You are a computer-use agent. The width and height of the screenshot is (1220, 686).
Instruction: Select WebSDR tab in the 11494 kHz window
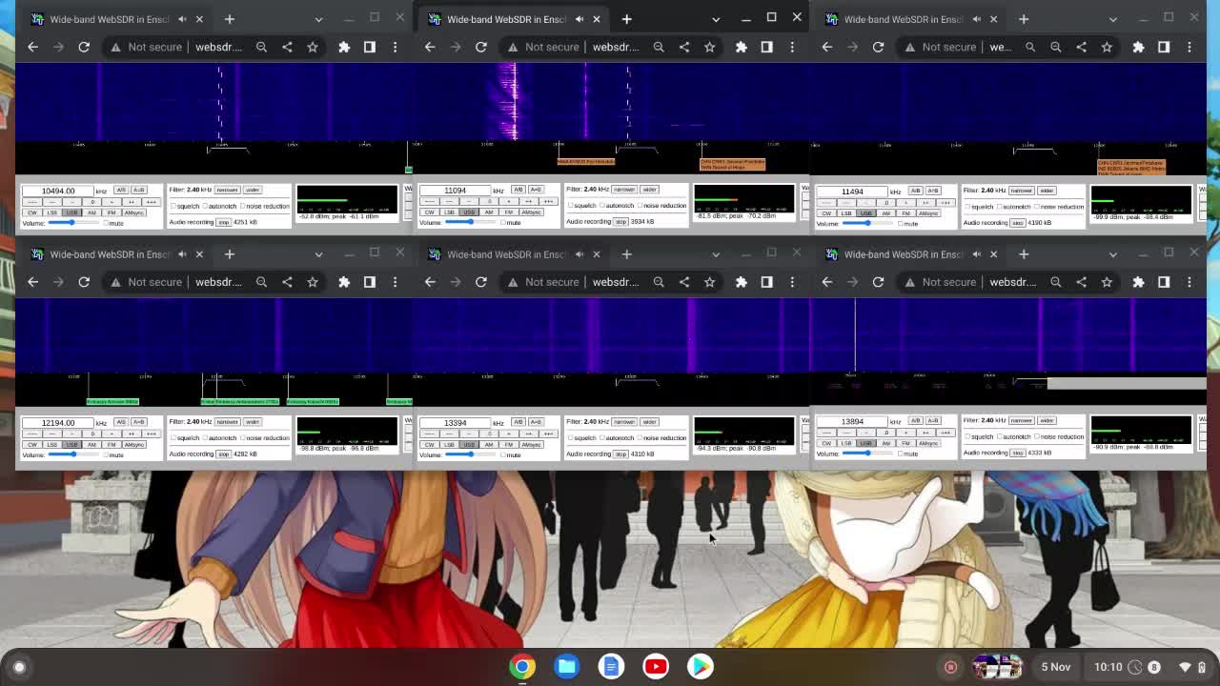911,19
